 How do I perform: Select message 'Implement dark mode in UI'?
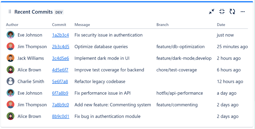pos(102,58)
